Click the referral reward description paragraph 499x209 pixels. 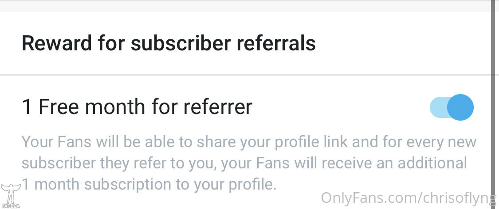(248, 163)
